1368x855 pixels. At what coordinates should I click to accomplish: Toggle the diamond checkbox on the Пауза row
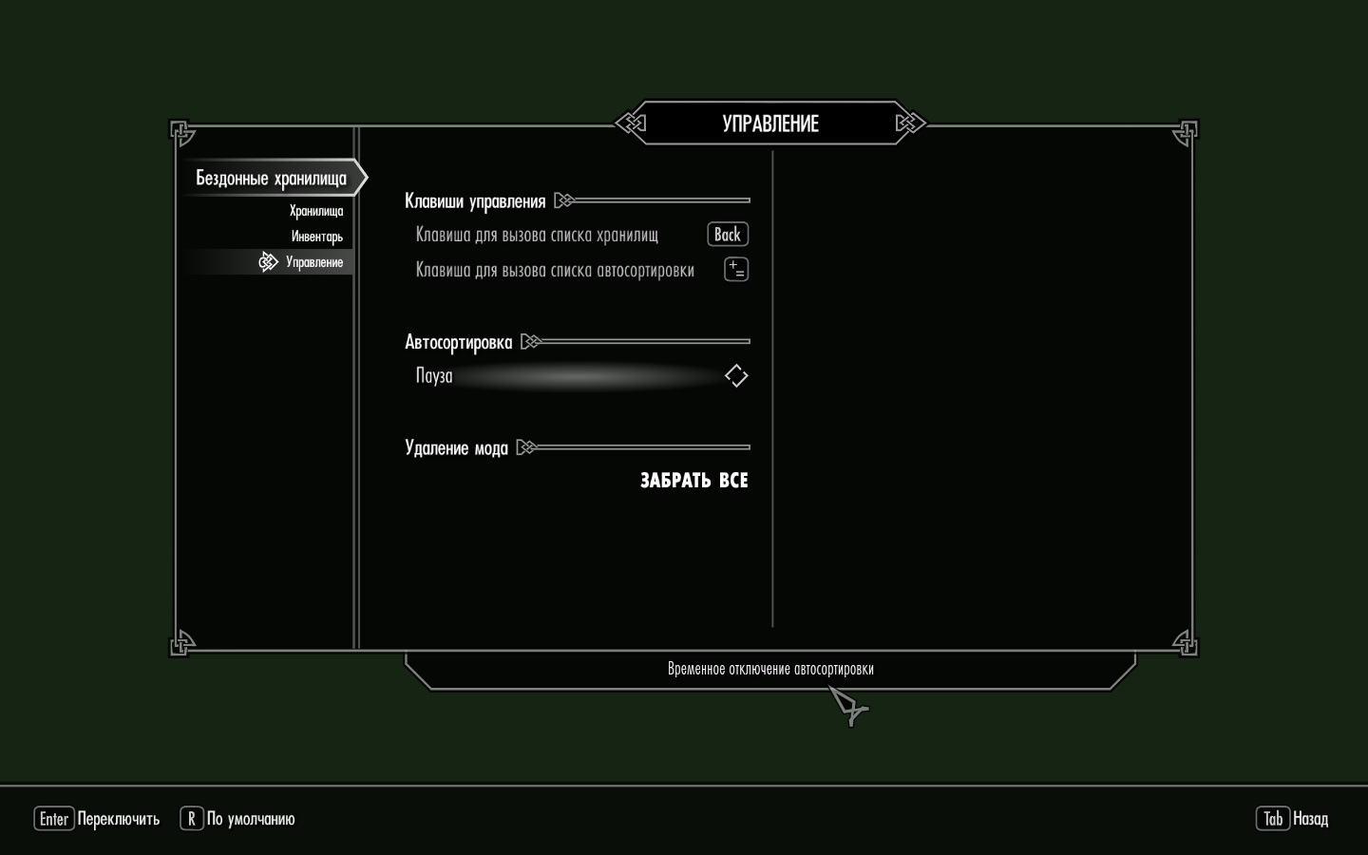(x=736, y=376)
